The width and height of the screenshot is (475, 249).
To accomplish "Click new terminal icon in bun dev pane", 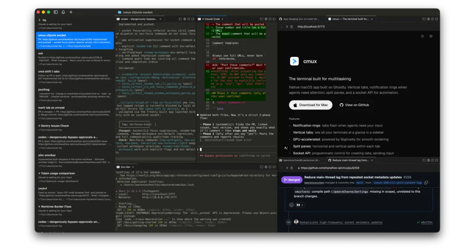I will pos(262,167).
